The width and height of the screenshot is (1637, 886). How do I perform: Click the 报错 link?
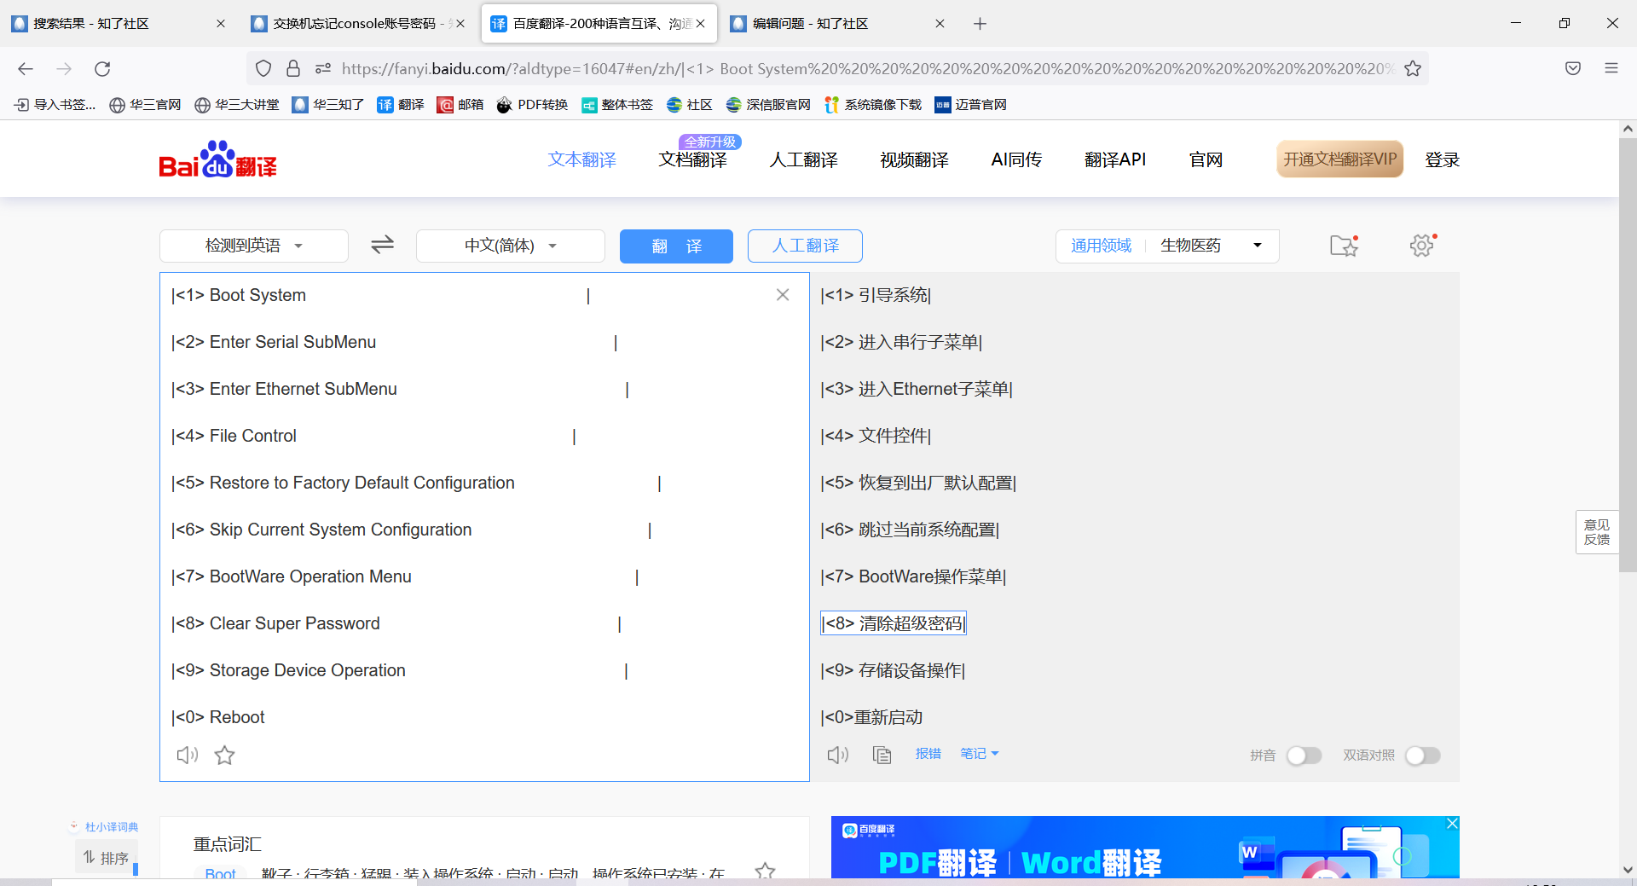[928, 754]
